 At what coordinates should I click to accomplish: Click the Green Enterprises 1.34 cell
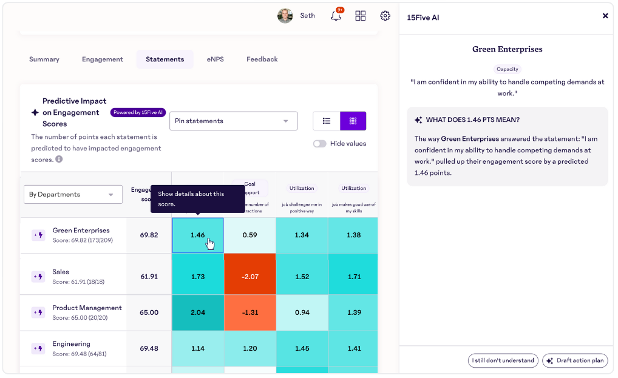tap(302, 235)
